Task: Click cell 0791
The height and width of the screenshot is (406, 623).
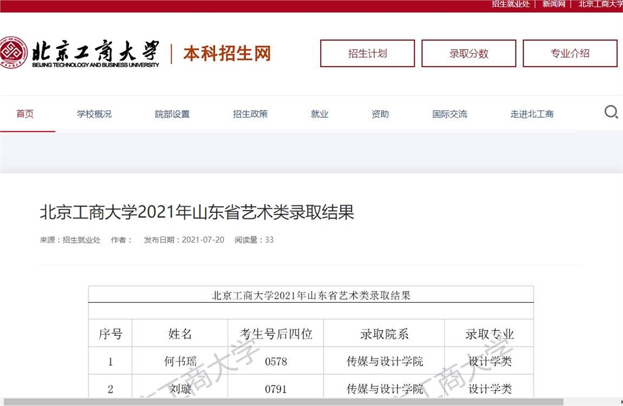Action: [276, 389]
